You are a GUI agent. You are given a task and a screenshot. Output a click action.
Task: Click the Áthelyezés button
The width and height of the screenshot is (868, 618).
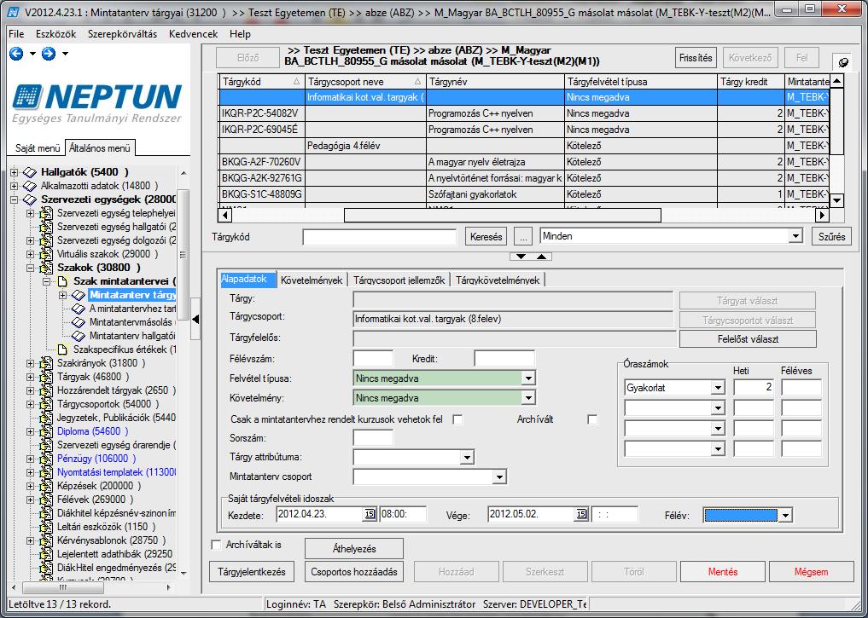click(354, 548)
